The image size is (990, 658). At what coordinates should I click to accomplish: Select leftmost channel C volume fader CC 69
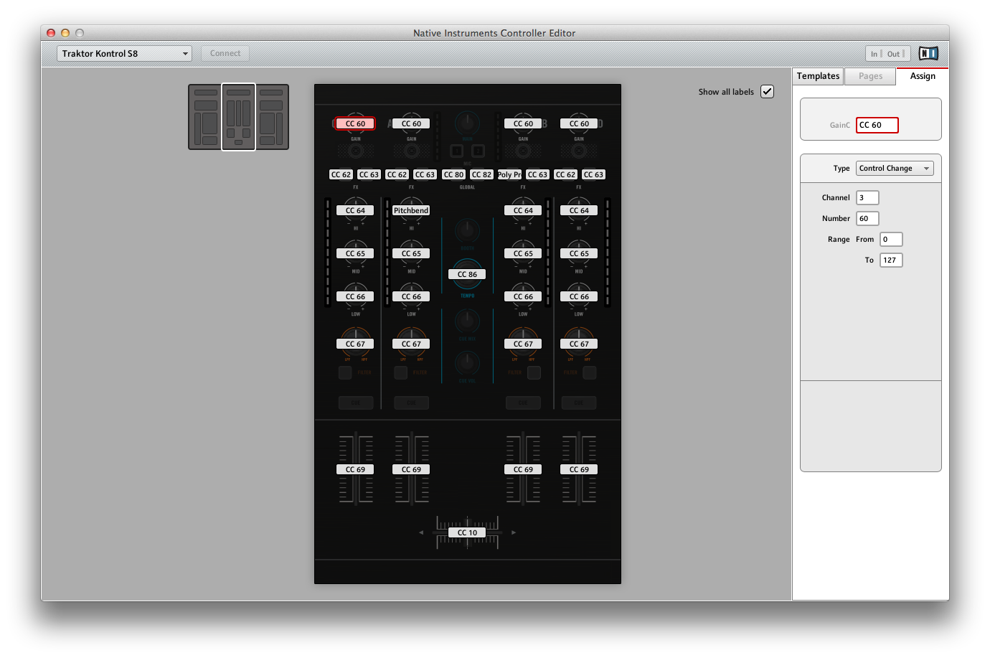pyautogui.click(x=355, y=469)
